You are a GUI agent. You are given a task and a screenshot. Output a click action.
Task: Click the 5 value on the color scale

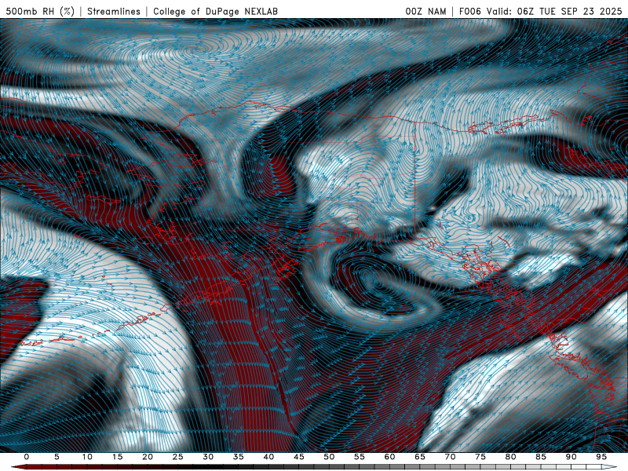[57, 457]
